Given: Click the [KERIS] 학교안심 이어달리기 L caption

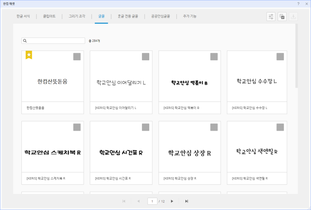Looking at the screenshot, I should click(115, 108).
